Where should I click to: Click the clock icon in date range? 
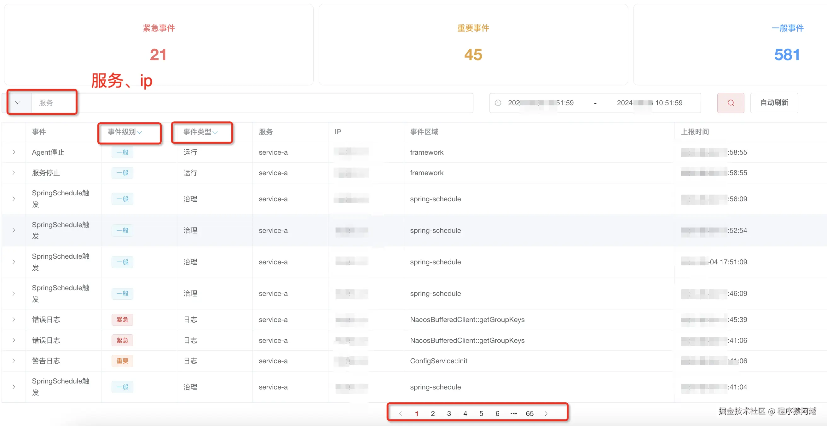(498, 103)
